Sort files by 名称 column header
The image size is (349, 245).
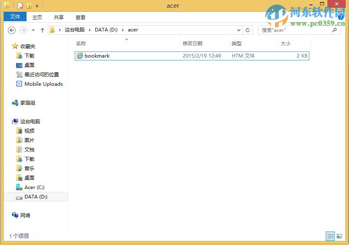click(81, 43)
